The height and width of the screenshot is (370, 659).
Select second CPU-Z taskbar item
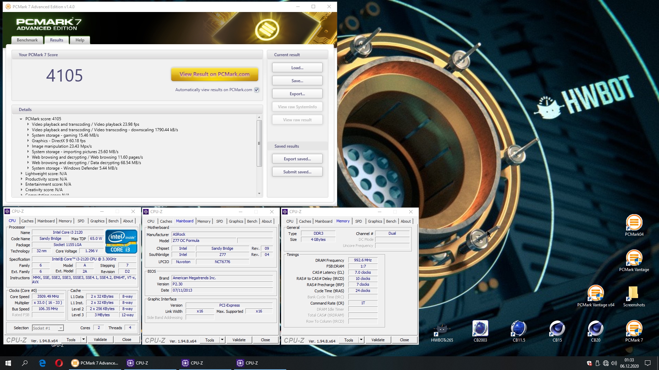coord(205,363)
